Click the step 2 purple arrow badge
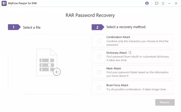The width and height of the screenshot is (181, 112). coord(98,27)
